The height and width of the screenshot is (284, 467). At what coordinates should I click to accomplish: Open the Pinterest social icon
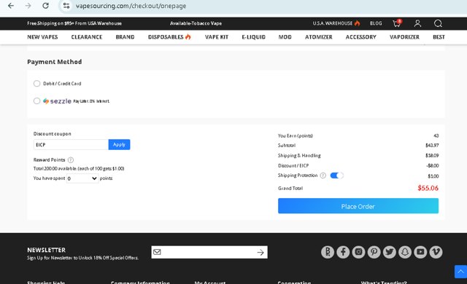[x=374, y=252]
